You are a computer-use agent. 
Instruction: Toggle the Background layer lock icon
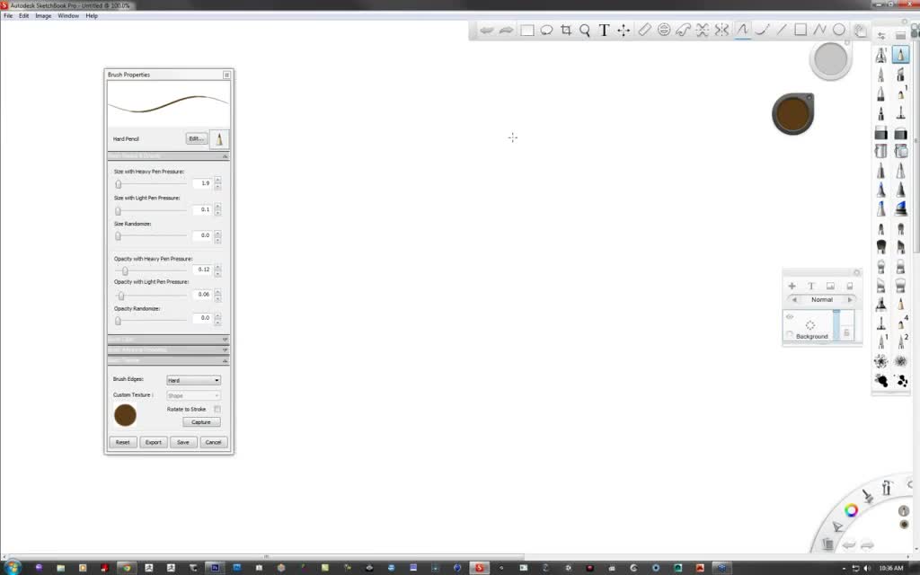click(x=846, y=332)
